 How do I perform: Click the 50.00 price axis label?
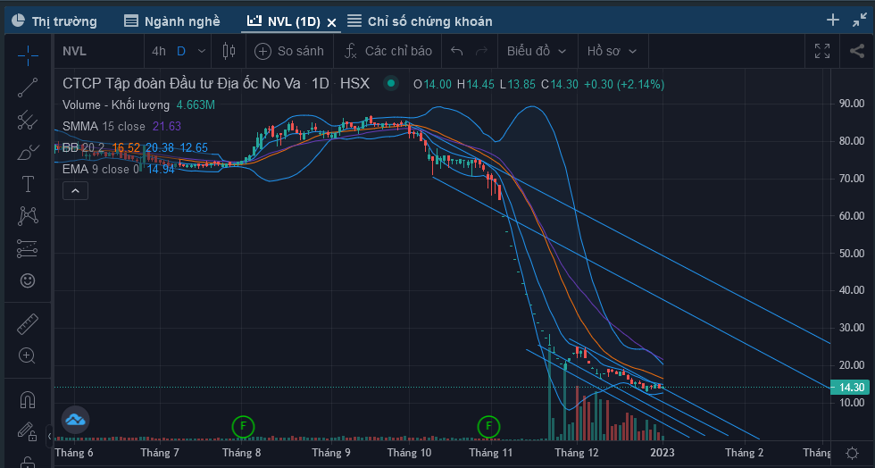[x=852, y=253]
